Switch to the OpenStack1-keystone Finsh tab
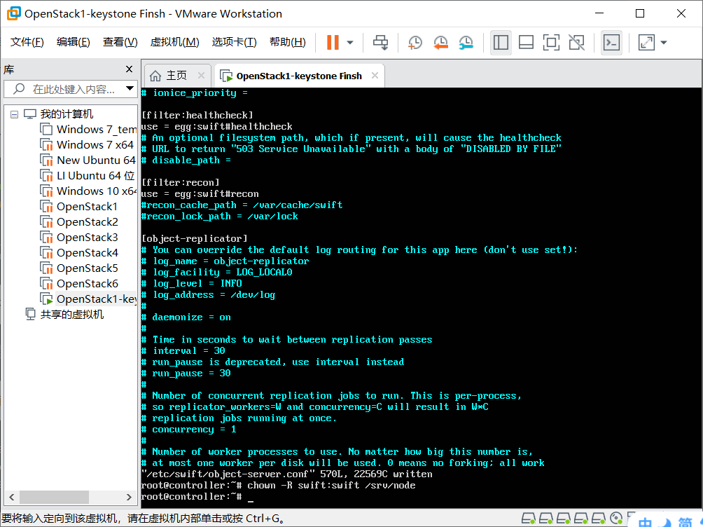 pyautogui.click(x=298, y=76)
